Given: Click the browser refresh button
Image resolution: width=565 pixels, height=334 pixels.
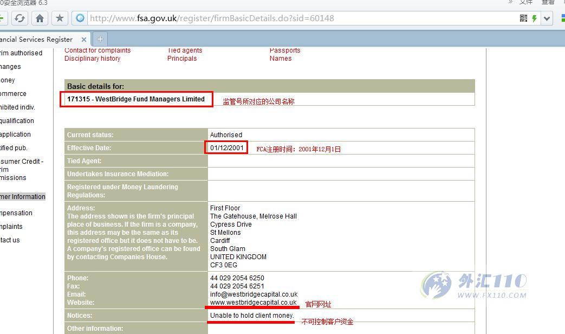Looking at the screenshot, I should pos(20,18).
